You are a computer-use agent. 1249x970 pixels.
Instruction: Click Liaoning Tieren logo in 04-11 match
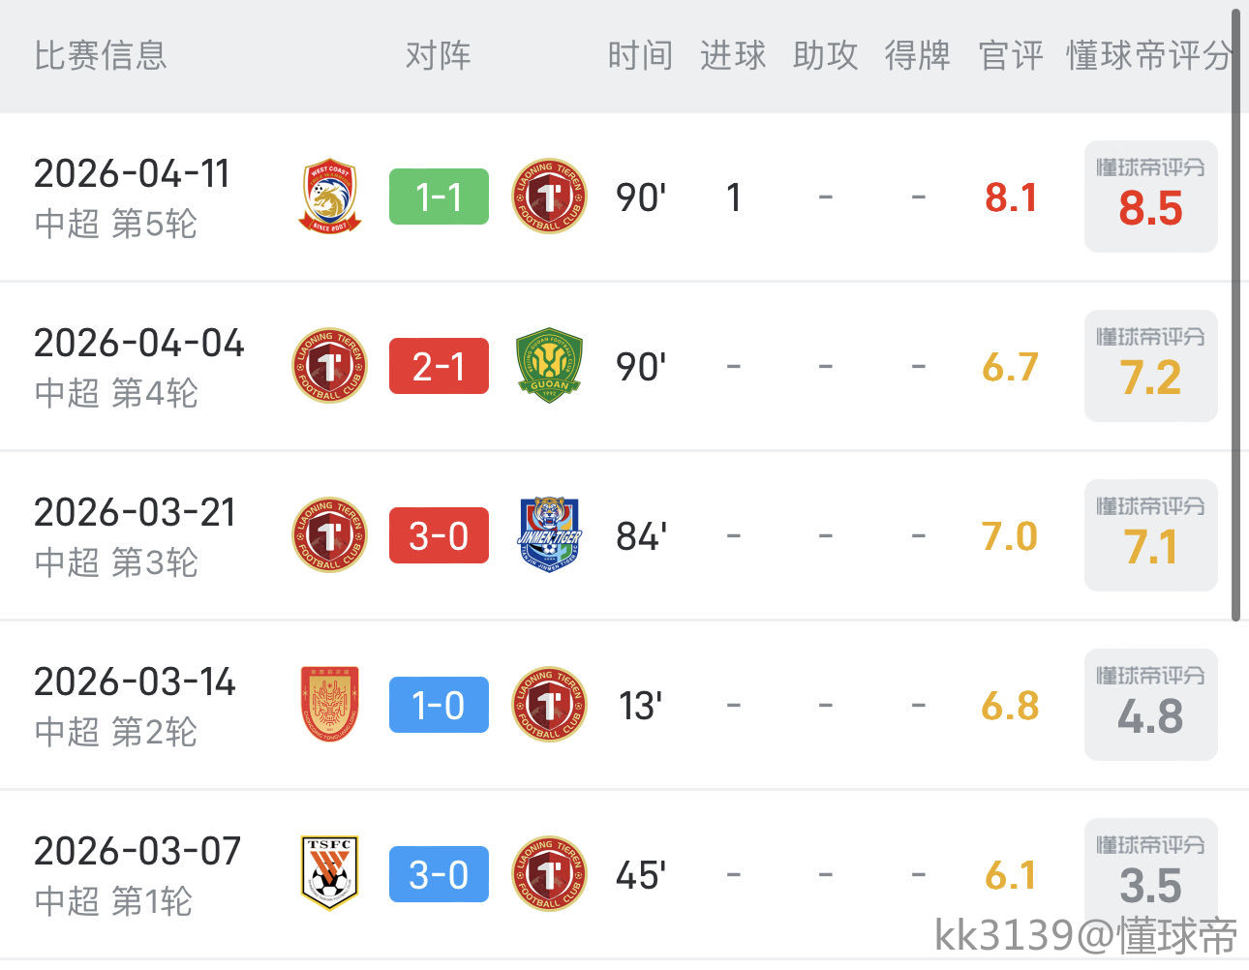[x=549, y=197]
